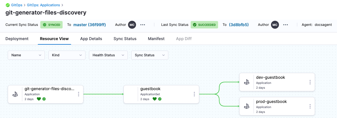The height and width of the screenshot is (118, 337).
Task: Open kebab menu on dev-guestbook node
Action: point(310,82)
